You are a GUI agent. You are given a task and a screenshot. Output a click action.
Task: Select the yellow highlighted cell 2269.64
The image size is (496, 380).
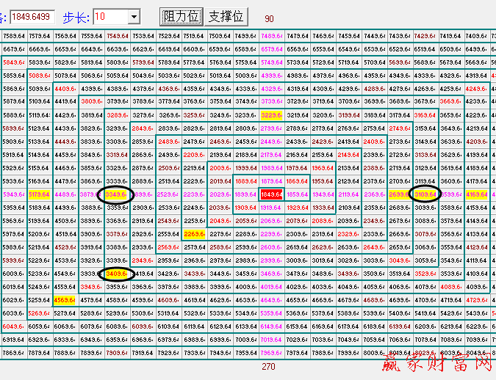[x=195, y=234]
